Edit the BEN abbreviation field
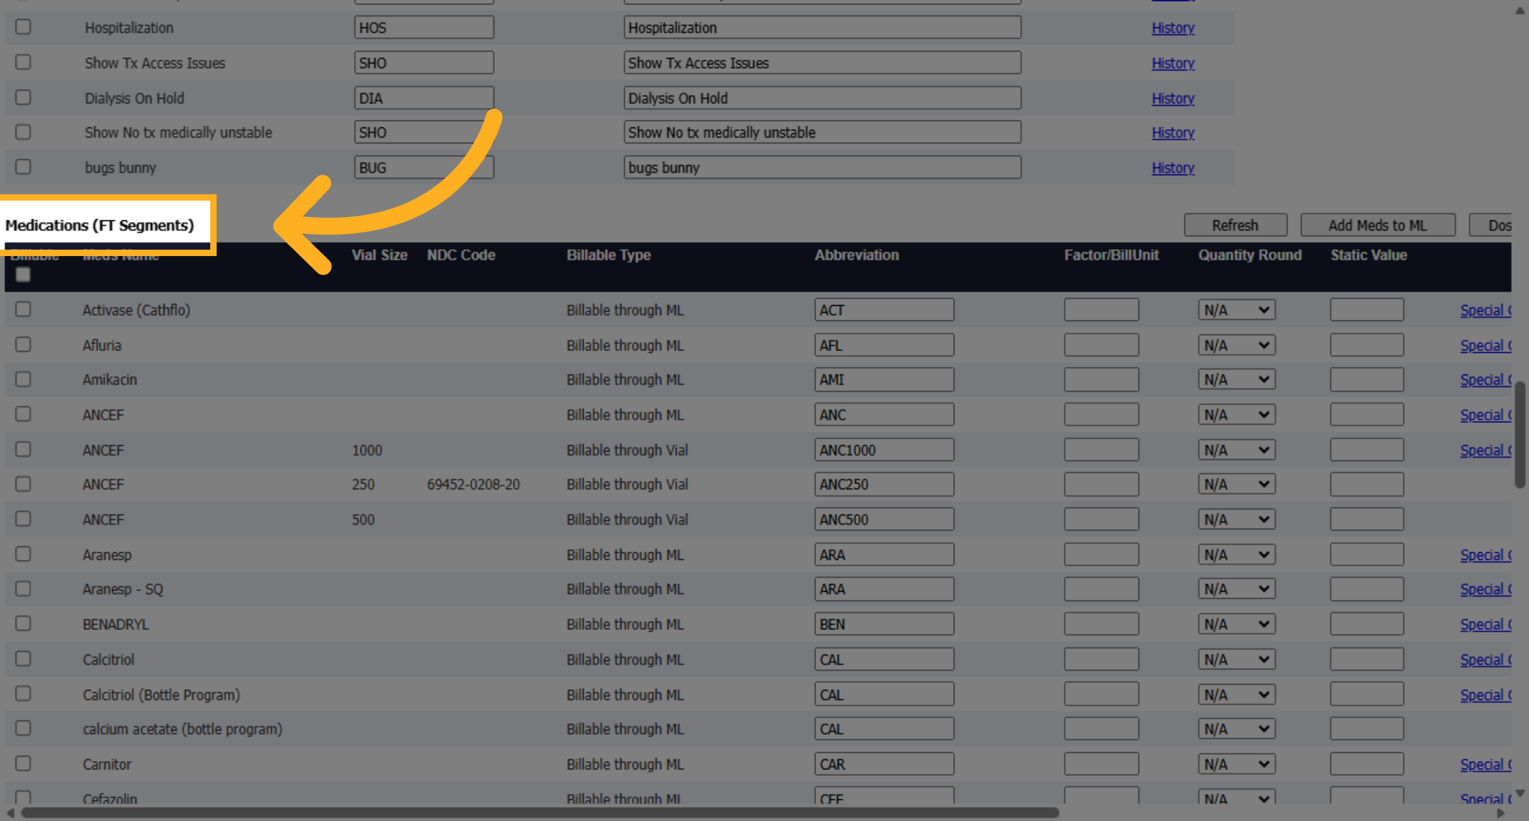 [x=884, y=624]
